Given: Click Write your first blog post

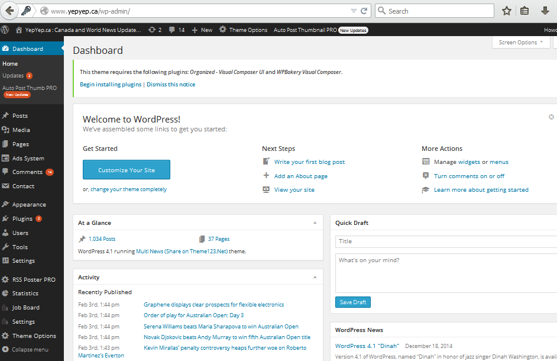Looking at the screenshot, I should 309,162.
